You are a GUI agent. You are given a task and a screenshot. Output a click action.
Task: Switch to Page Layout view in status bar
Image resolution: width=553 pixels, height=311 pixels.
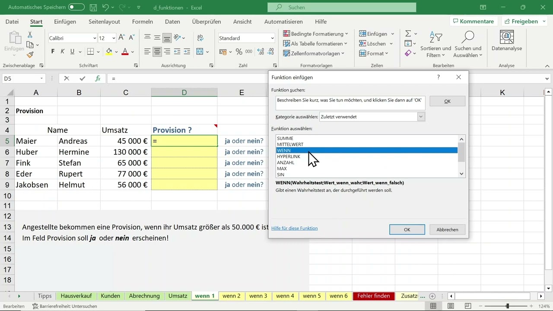[x=451, y=306]
